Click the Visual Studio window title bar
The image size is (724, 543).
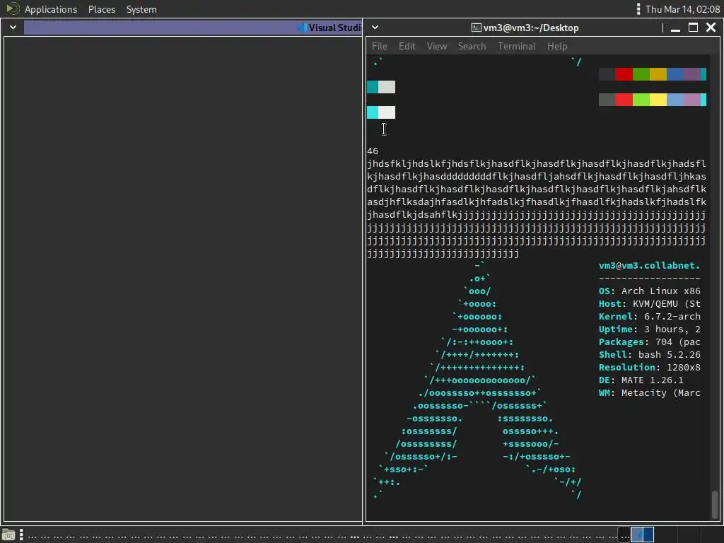192,28
